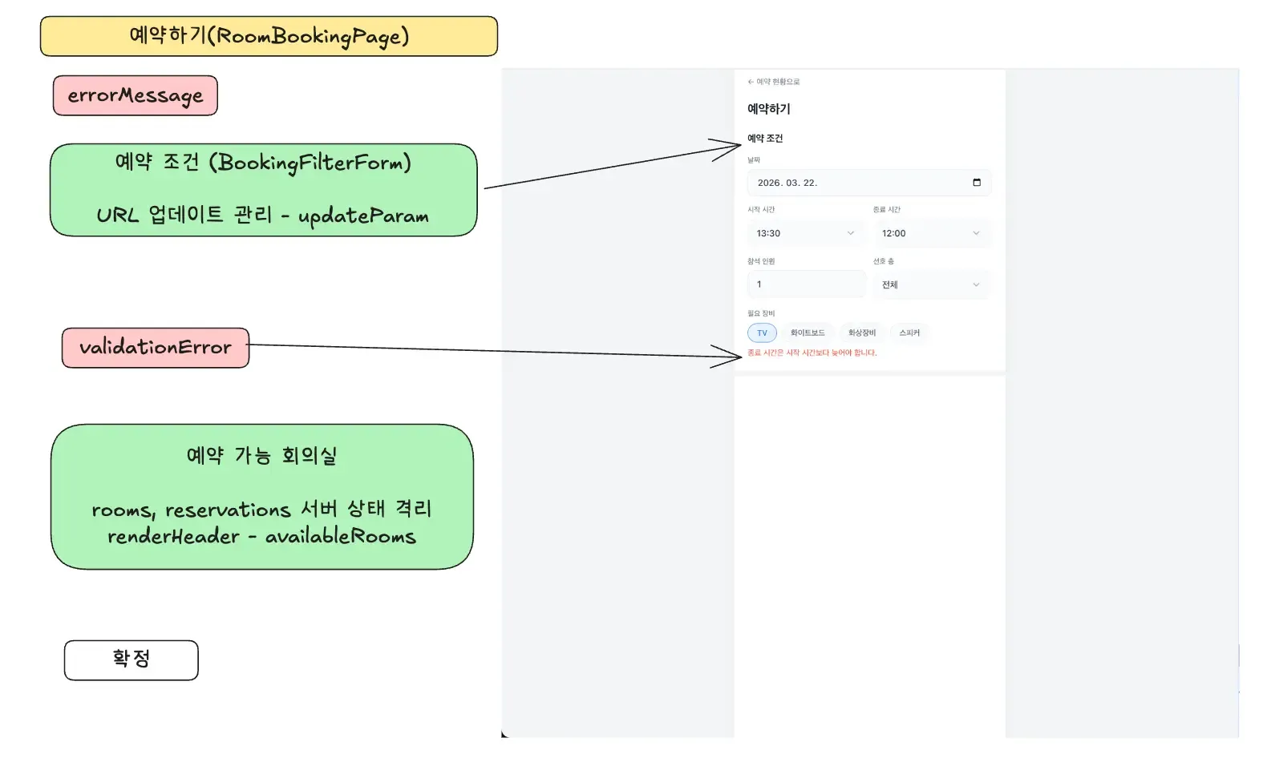Select the pink errorMessage label box

point(136,95)
